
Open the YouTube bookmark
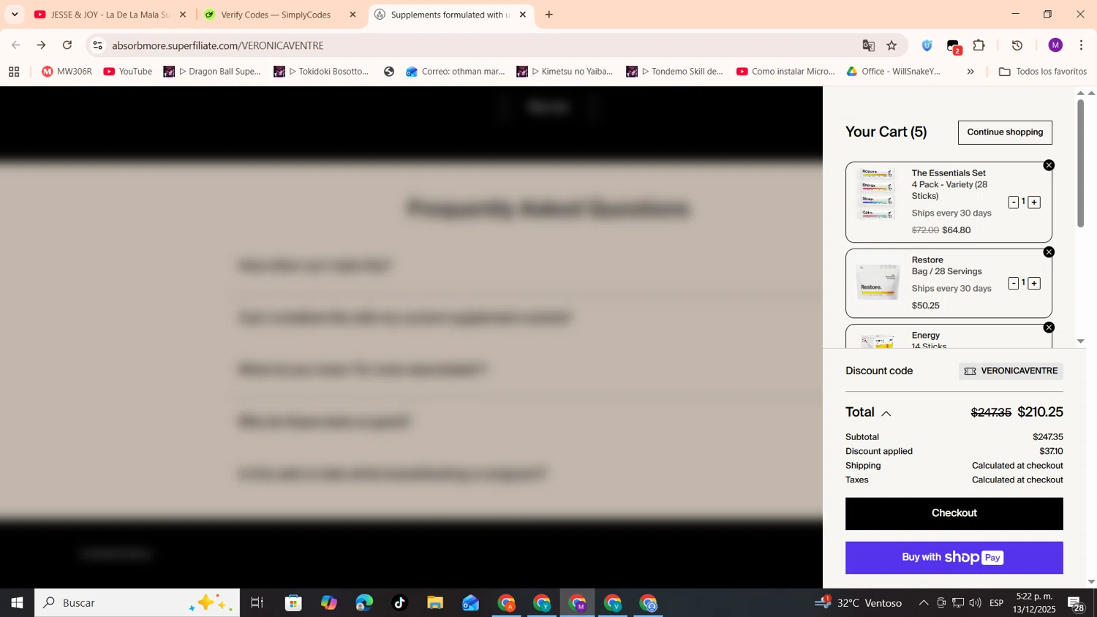click(128, 72)
